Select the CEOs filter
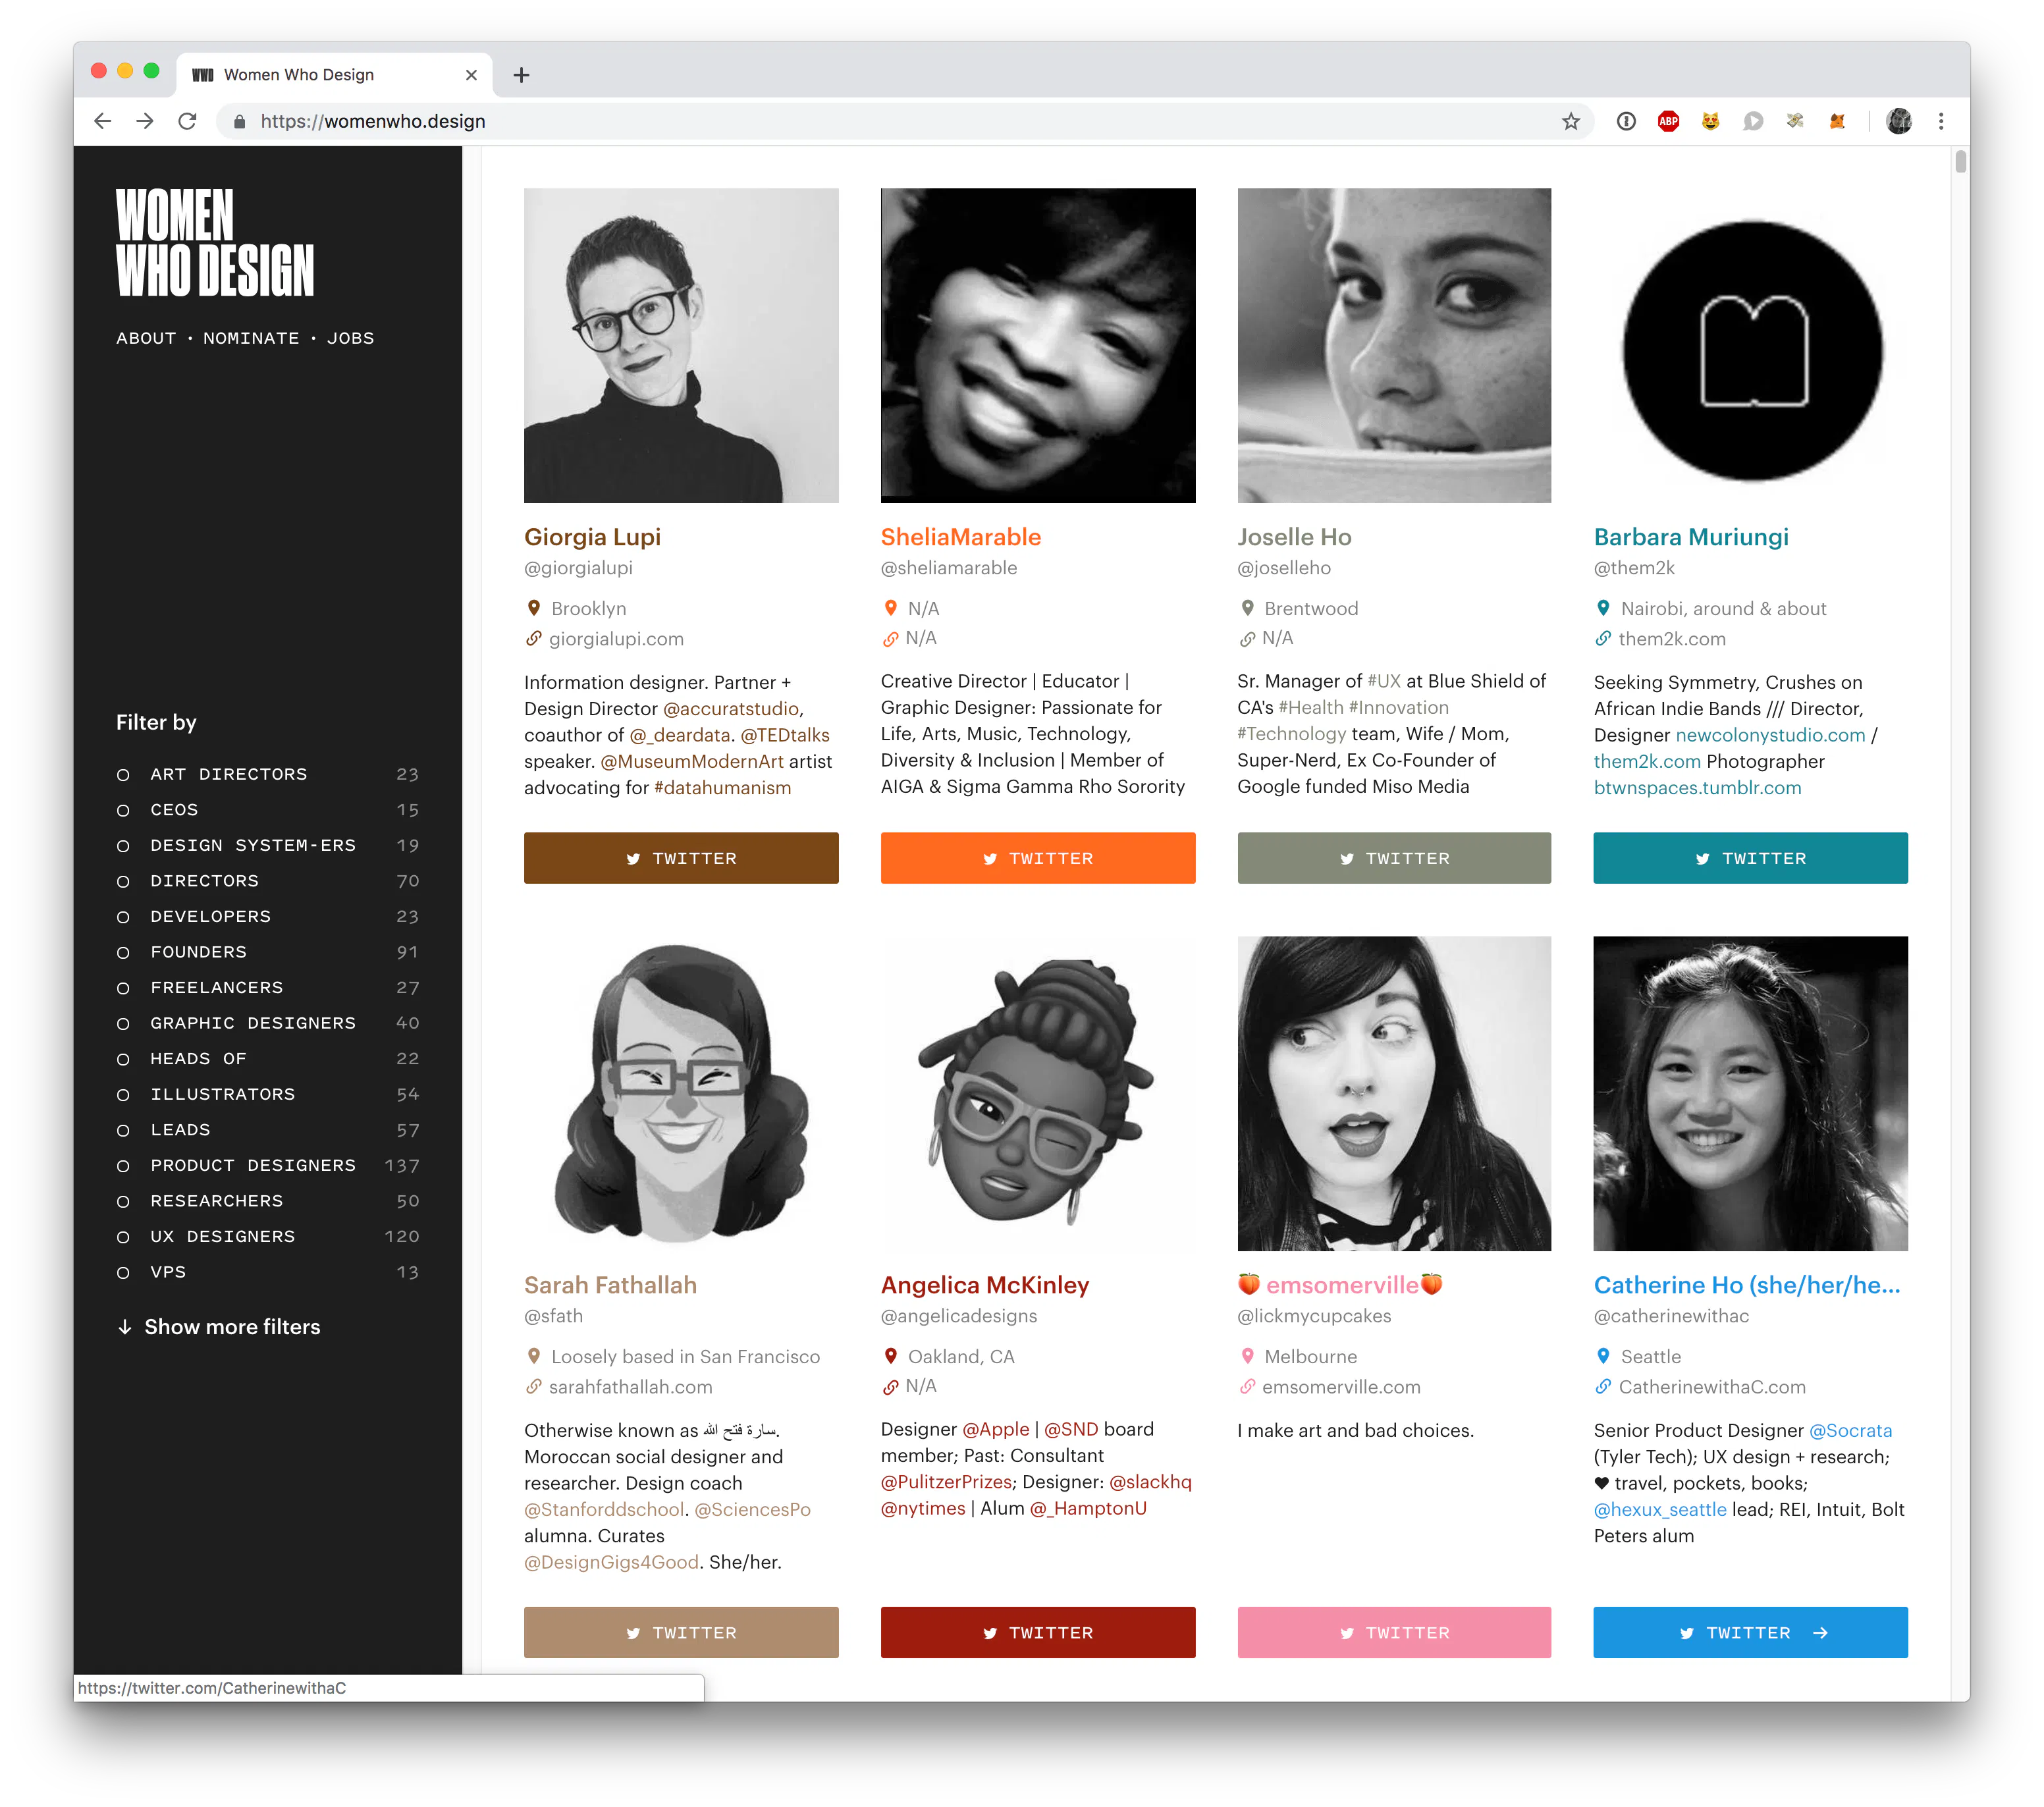The height and width of the screenshot is (1807, 2044). click(x=267, y=809)
